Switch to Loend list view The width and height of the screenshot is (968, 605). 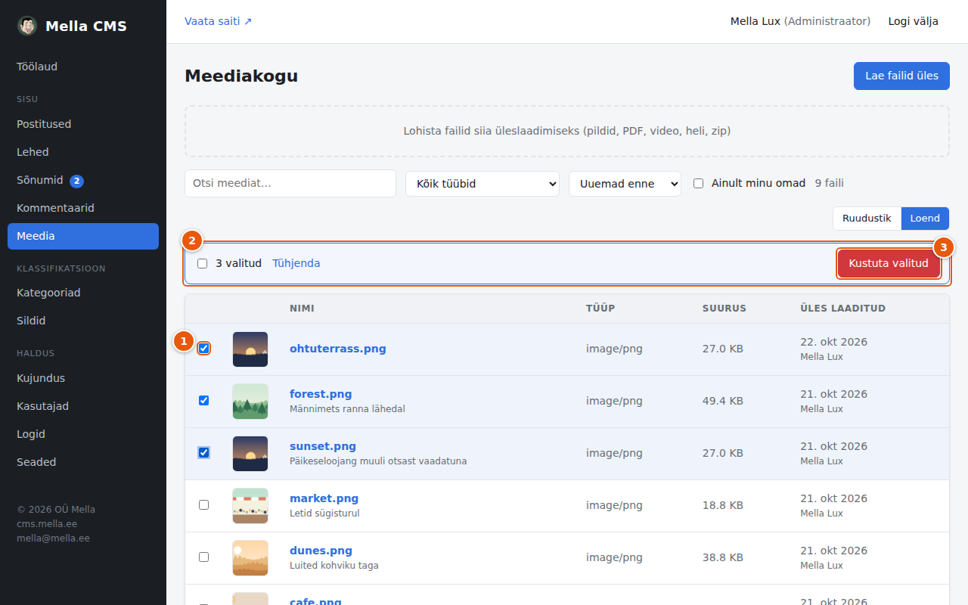coord(925,219)
